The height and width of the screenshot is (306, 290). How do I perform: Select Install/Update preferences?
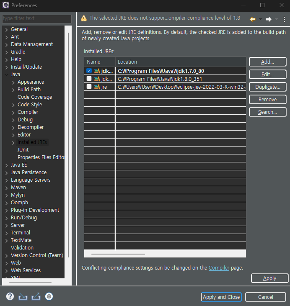pos(26,67)
